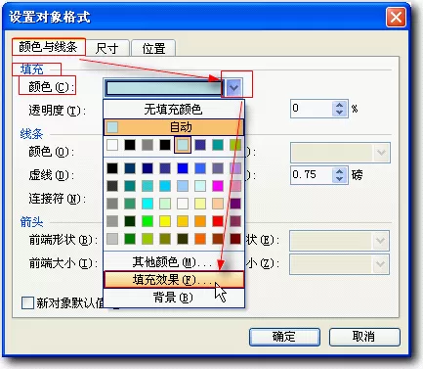Select the 自动 color option

174,127
